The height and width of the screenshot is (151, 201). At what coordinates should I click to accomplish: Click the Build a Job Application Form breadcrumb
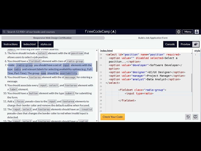[153, 38]
